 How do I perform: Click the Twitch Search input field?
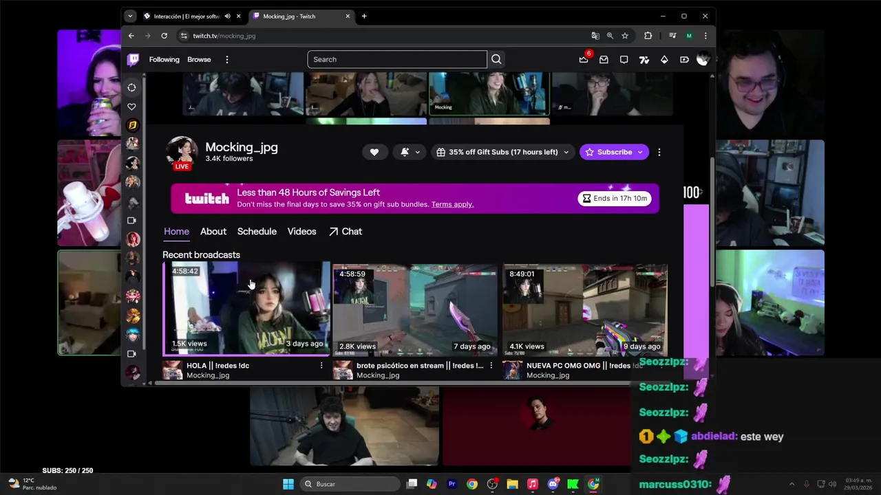pos(397,59)
